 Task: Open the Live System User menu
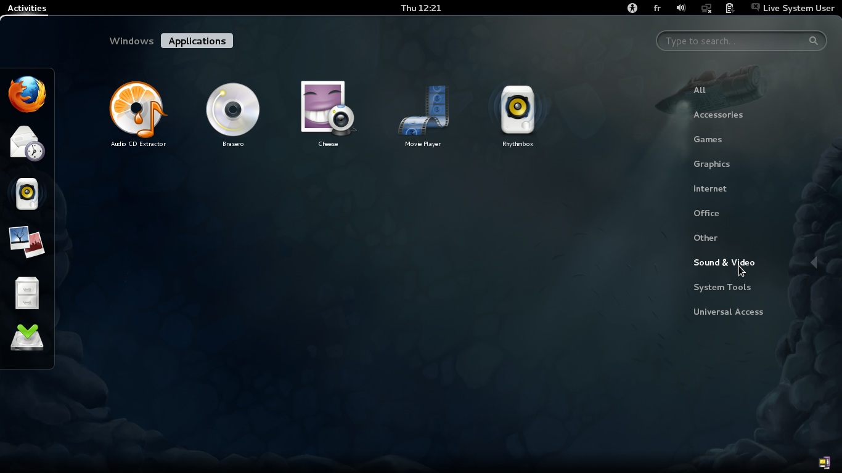point(793,8)
